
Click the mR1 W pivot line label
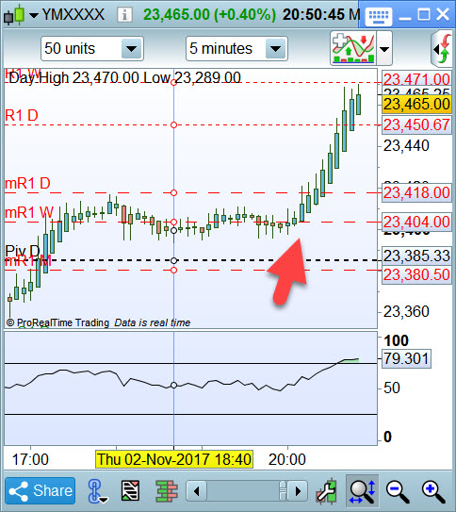(x=29, y=213)
